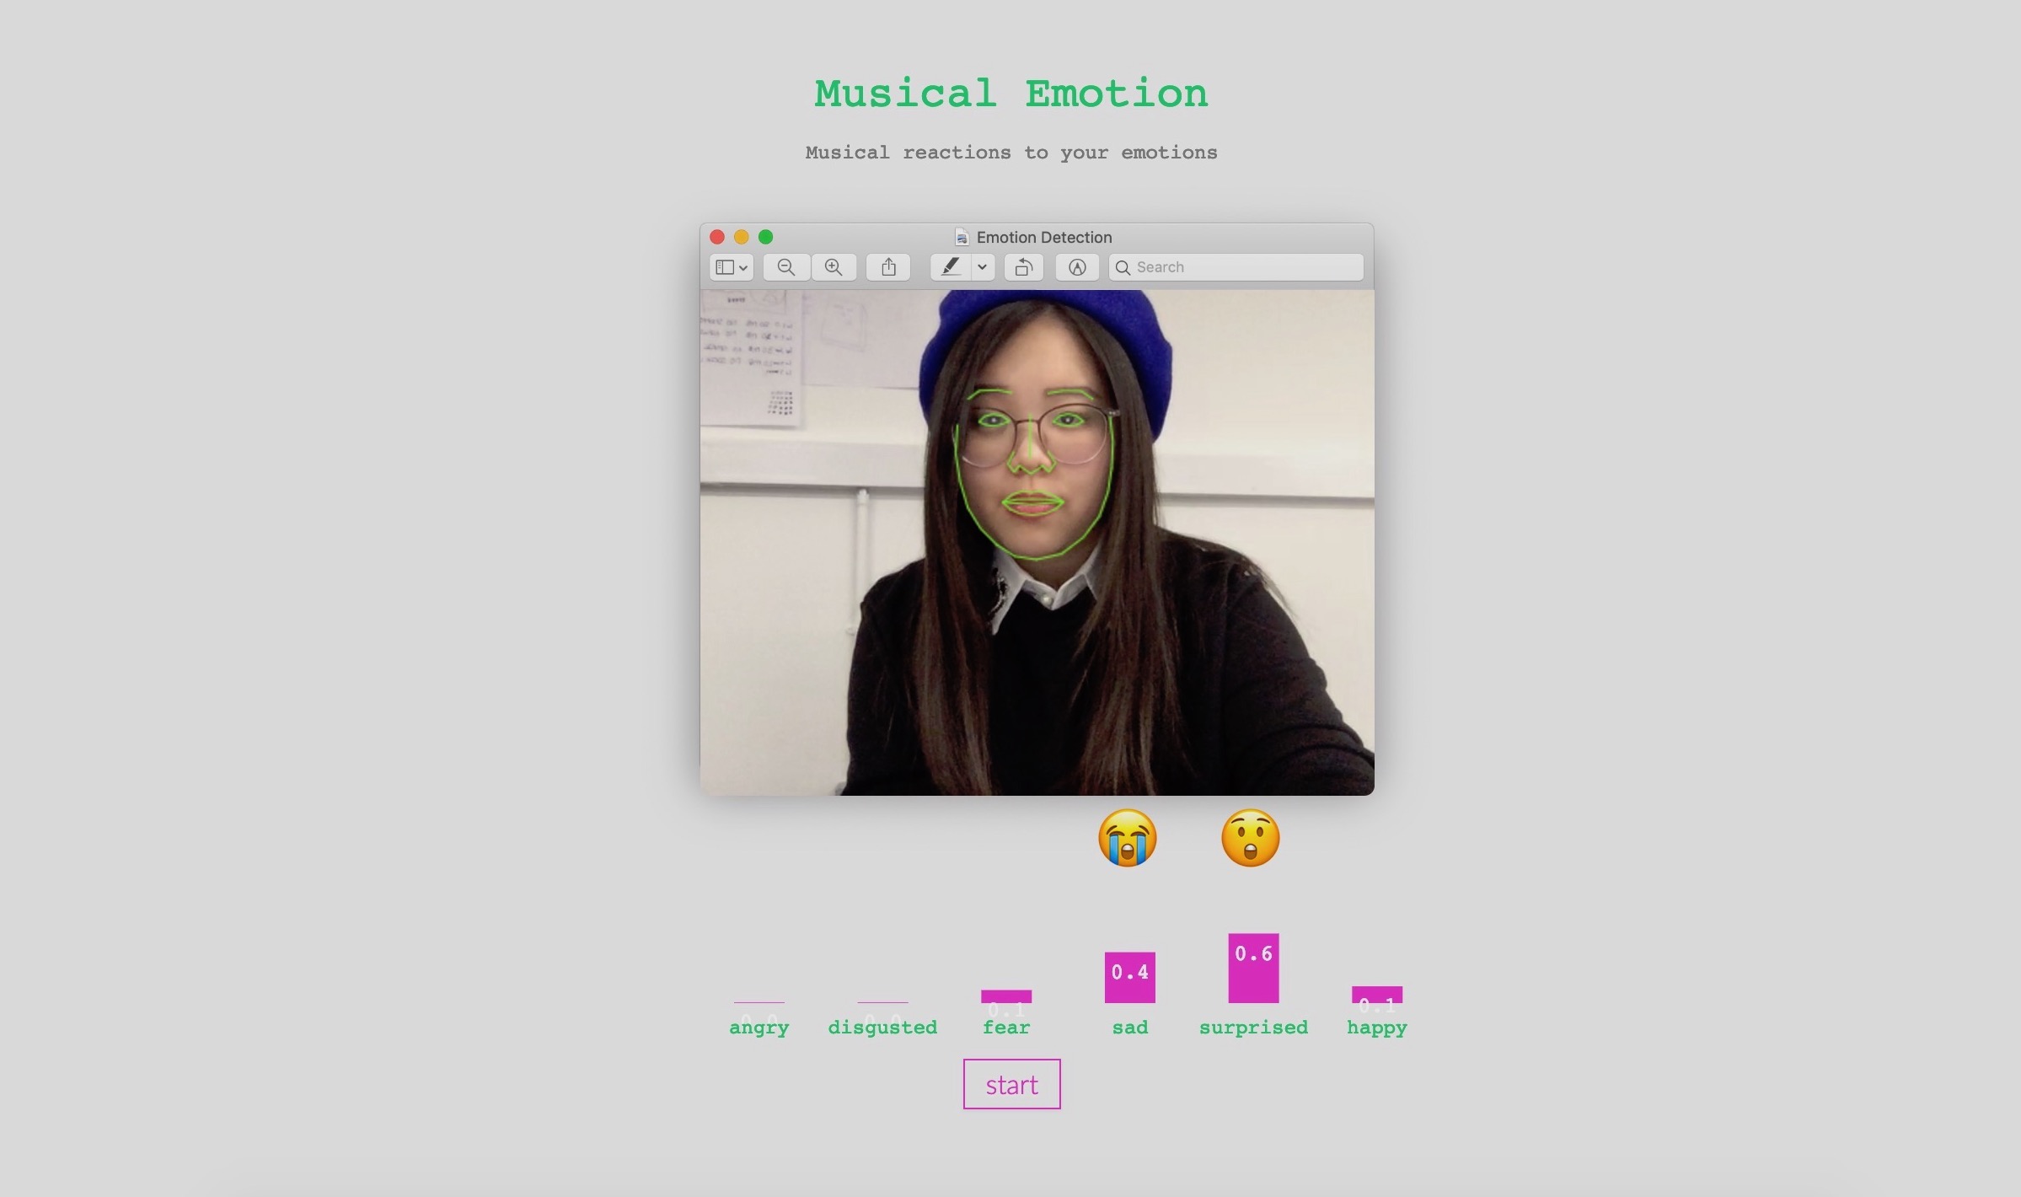This screenshot has width=2021, height=1197.
Task: Show the Markup toolbar icon
Action: pyautogui.click(x=1077, y=267)
